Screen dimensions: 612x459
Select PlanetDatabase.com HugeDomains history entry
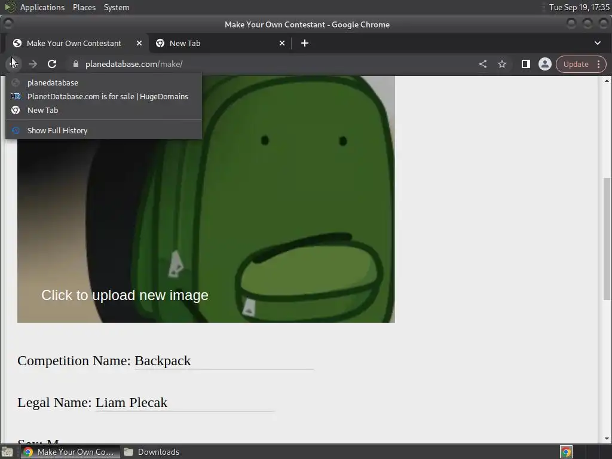pos(104,96)
